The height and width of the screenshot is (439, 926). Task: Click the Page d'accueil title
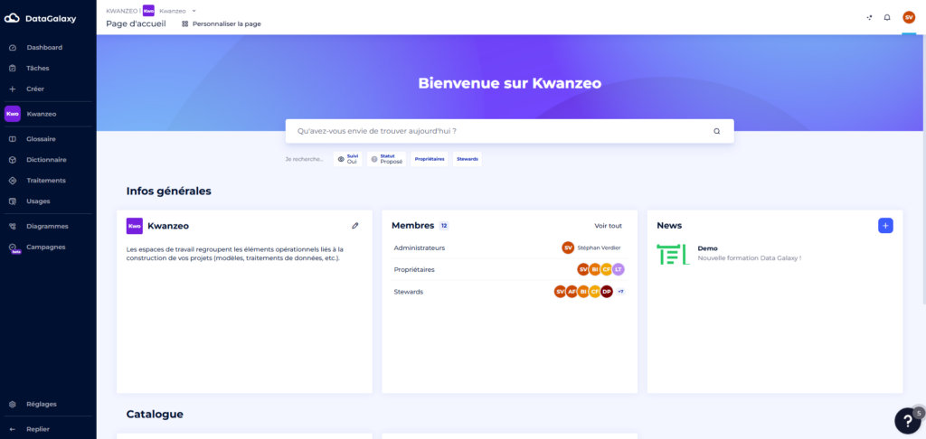pyautogui.click(x=136, y=24)
